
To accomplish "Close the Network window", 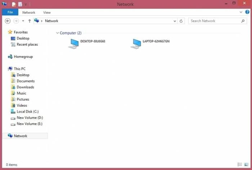I will [244, 3].
